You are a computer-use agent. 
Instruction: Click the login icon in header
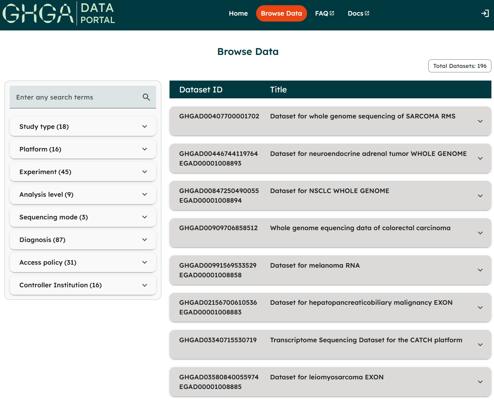click(485, 13)
